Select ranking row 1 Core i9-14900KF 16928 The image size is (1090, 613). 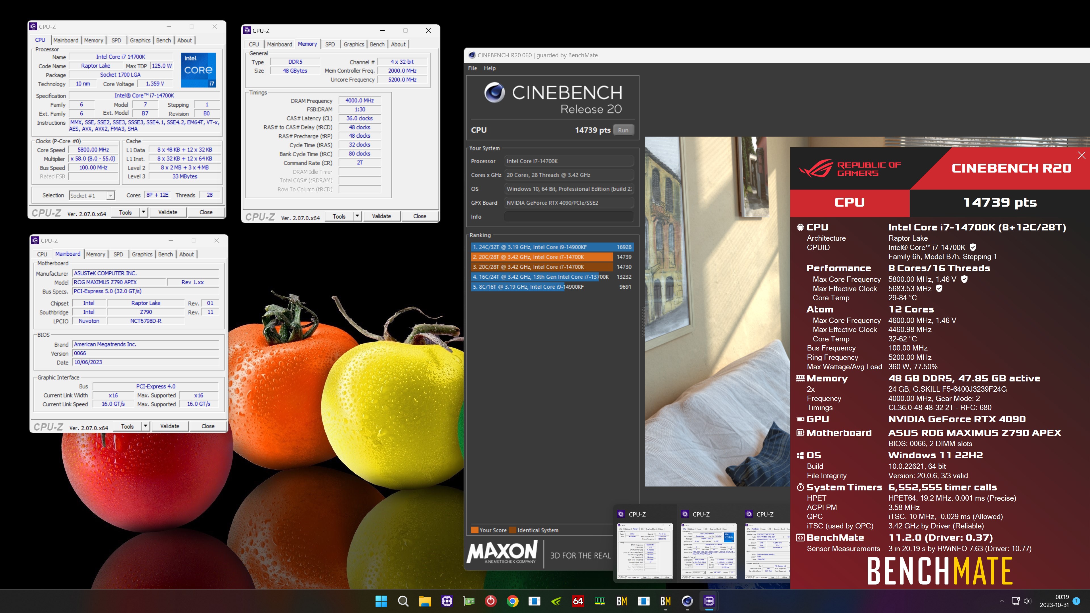point(552,247)
